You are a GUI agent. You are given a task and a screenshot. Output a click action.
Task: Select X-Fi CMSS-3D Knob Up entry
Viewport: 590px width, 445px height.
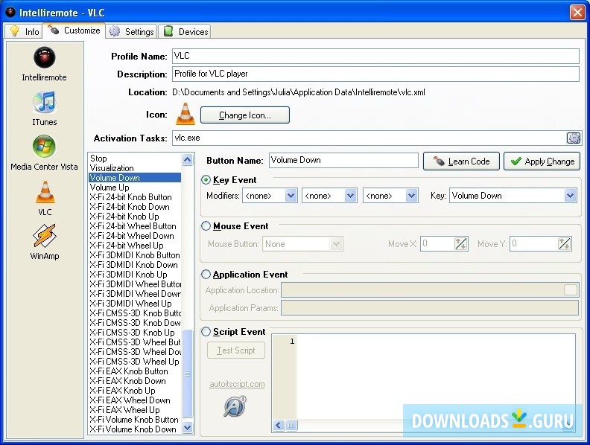click(x=135, y=333)
